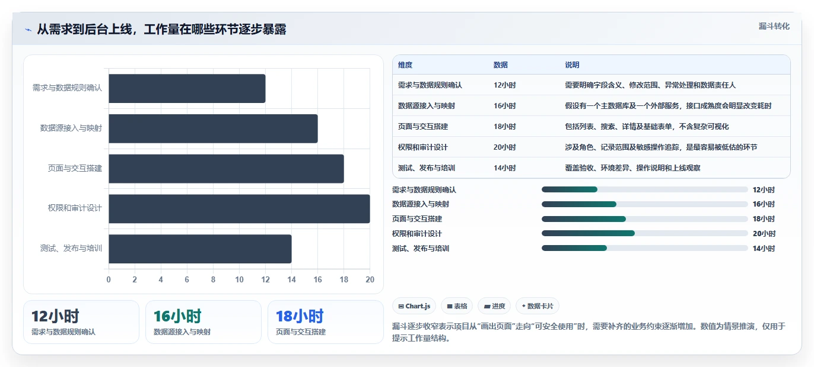Image resolution: width=814 pixels, height=367 pixels.
Task: Click the table cell 测试、发布与培训
Action: (427, 168)
